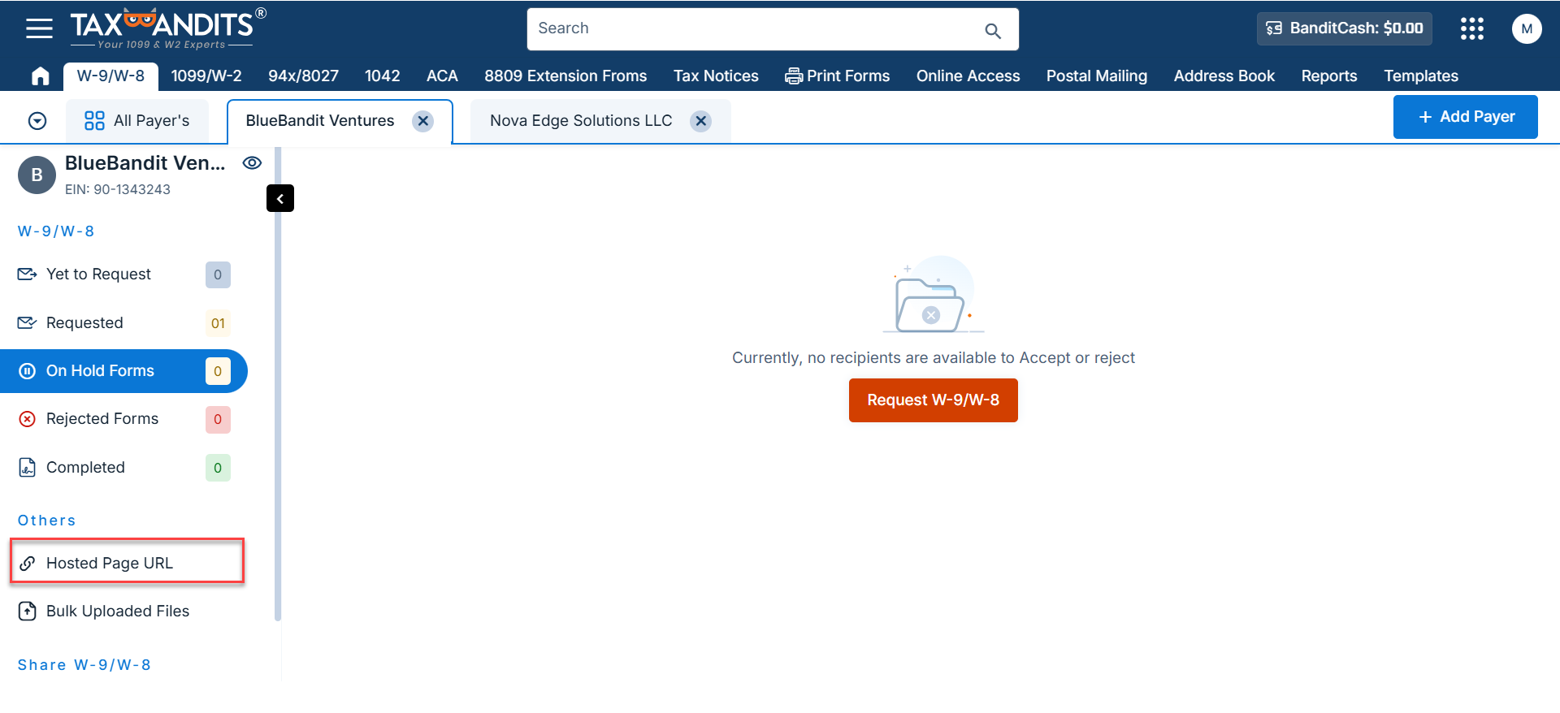This screenshot has width=1560, height=713.
Task: Open the user profile avatar M
Action: coord(1526,28)
